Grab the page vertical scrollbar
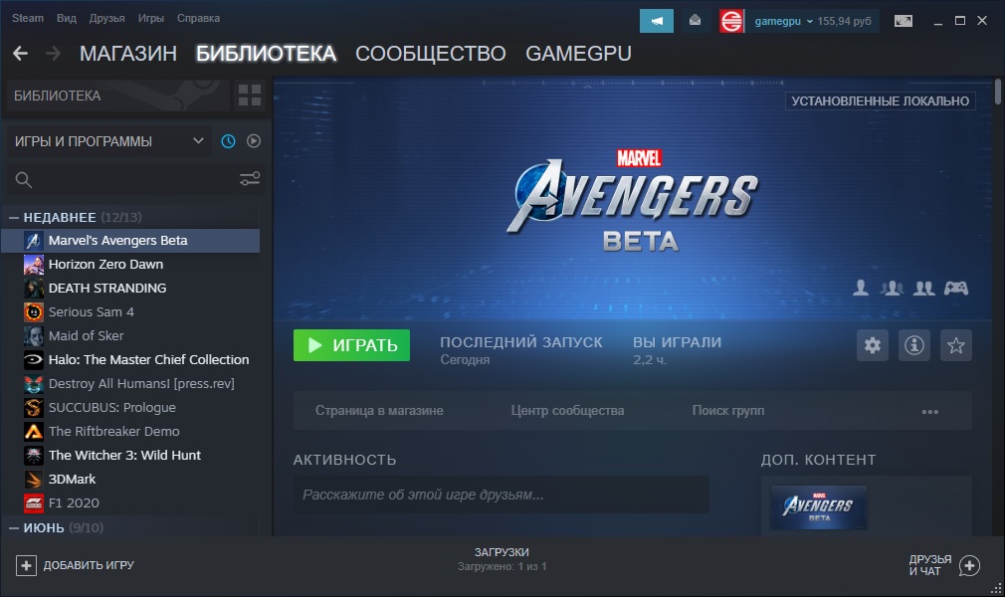1005x597 pixels. click(998, 92)
